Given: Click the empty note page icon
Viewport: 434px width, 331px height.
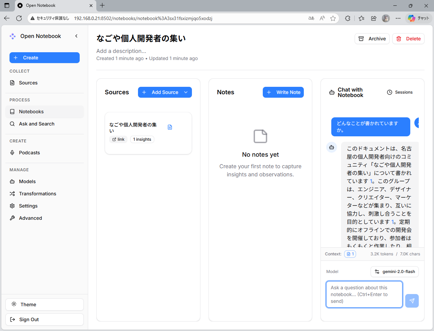Looking at the screenshot, I should (260, 136).
